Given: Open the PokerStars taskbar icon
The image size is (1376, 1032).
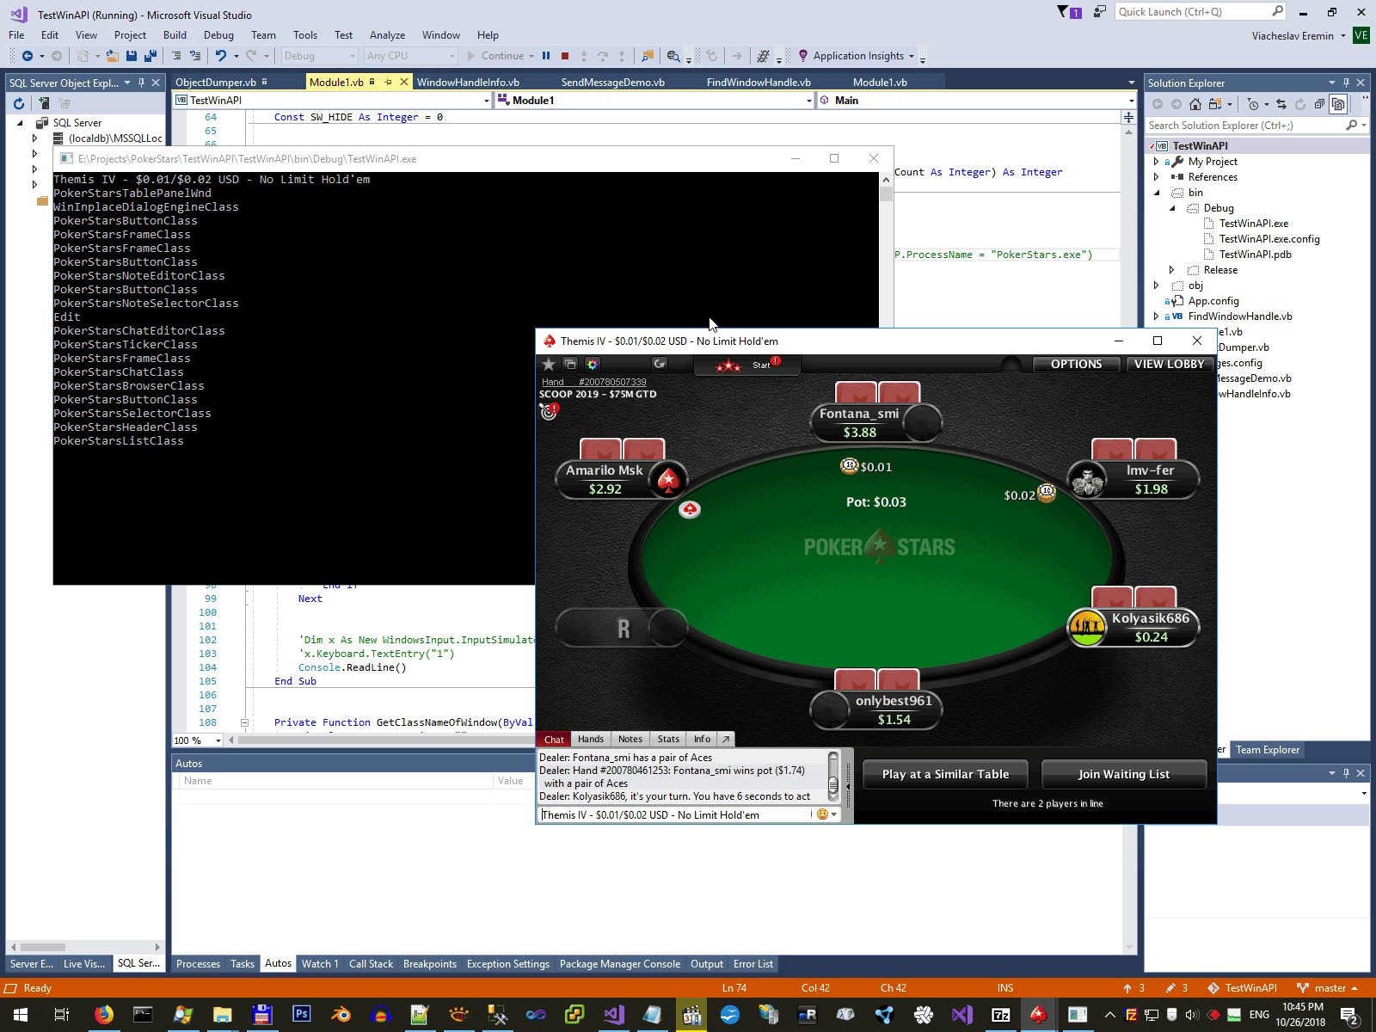Looking at the screenshot, I should pos(1038,1015).
